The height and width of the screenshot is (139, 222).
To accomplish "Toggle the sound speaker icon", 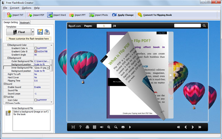I will 101,127.
